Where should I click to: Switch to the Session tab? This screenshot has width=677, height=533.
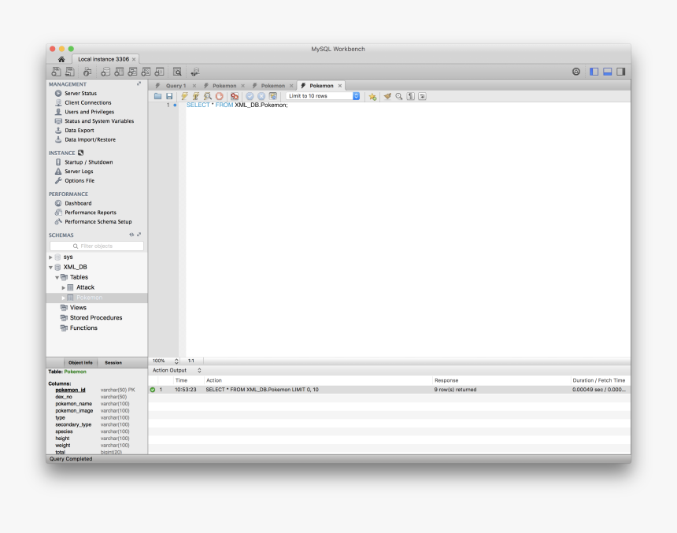click(113, 362)
